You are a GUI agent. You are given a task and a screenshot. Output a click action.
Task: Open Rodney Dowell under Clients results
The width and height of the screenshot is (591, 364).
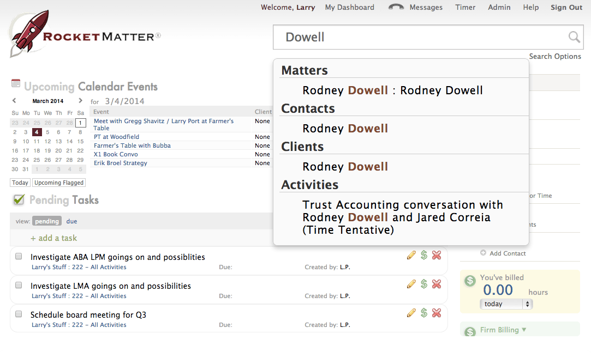(345, 166)
